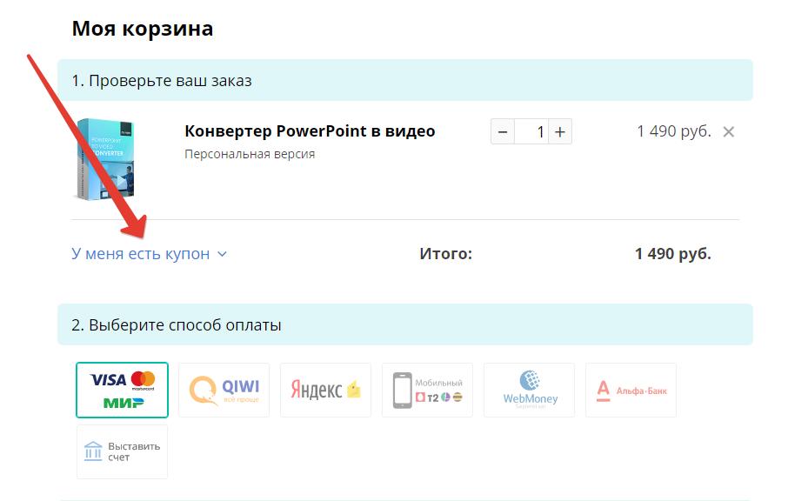
Task: Click the Выставить счет invoice option
Action: (122, 451)
